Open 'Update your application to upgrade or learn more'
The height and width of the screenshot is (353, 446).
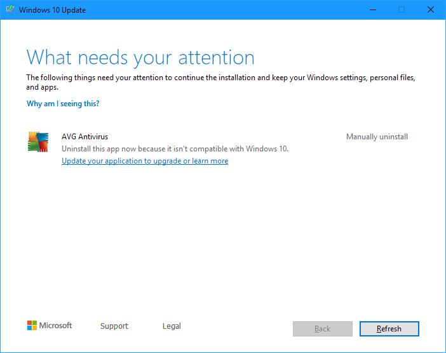(145, 161)
